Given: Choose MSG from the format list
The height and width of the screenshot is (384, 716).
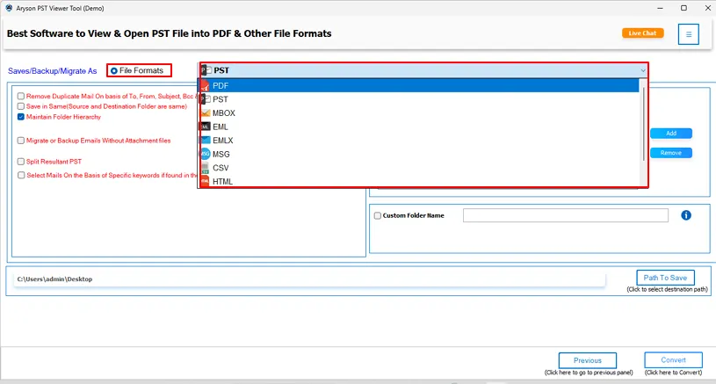Looking at the screenshot, I should [419, 154].
